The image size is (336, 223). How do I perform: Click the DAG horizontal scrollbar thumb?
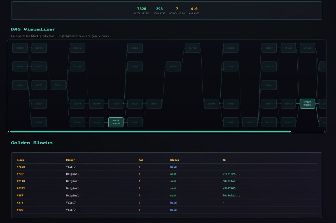click(150, 131)
